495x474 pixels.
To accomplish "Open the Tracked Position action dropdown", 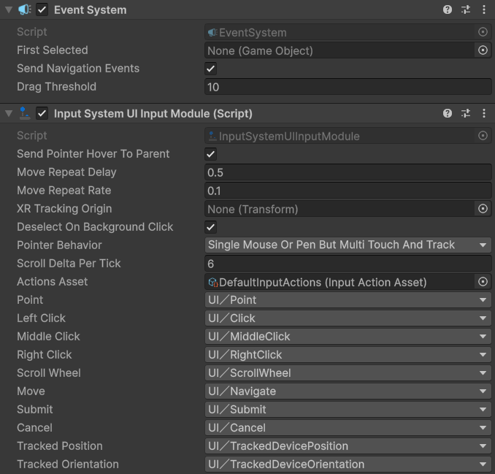I will [348, 446].
